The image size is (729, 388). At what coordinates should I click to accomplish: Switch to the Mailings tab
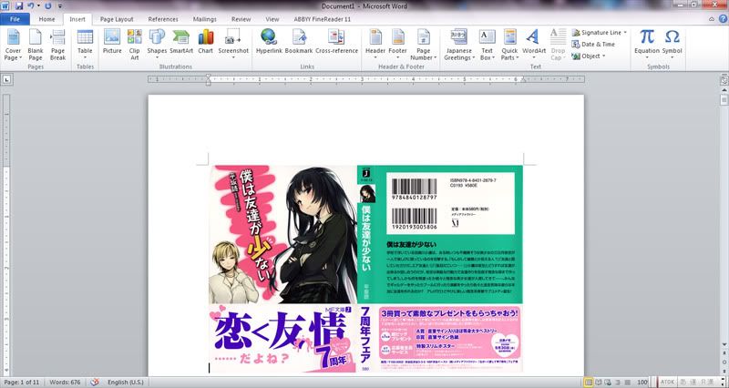point(204,19)
